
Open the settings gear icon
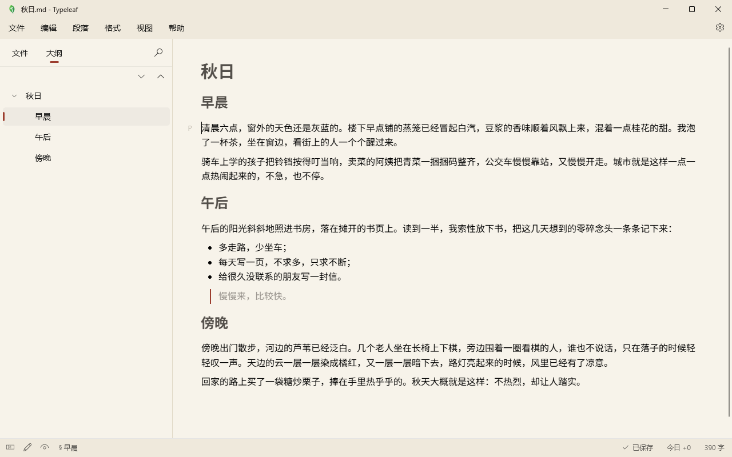click(x=720, y=27)
